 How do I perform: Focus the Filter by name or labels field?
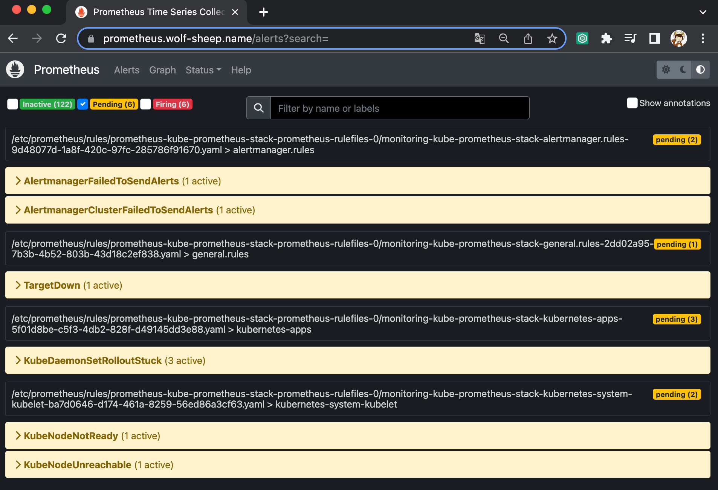pos(400,108)
